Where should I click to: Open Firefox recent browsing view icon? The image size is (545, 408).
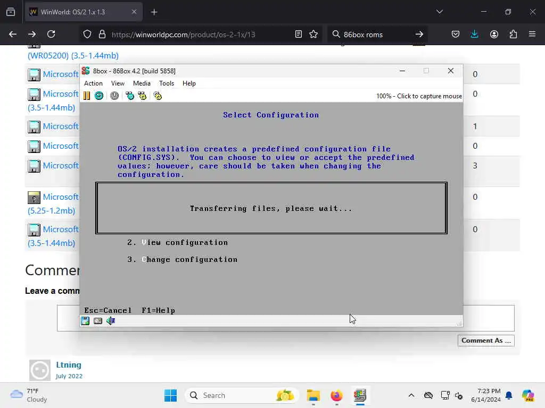(11, 12)
